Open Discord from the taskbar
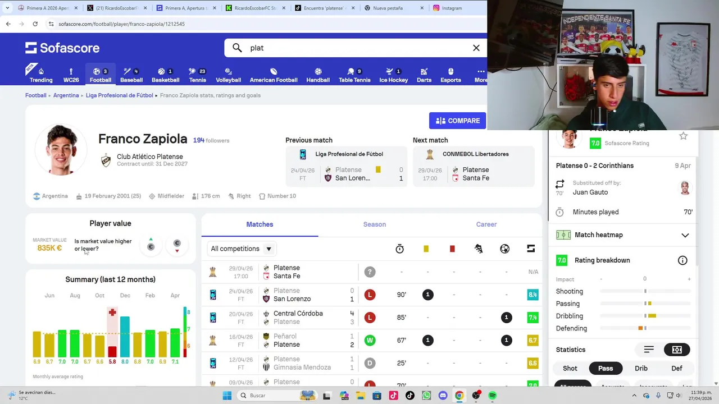Image resolution: width=719 pixels, height=404 pixels. [443, 396]
